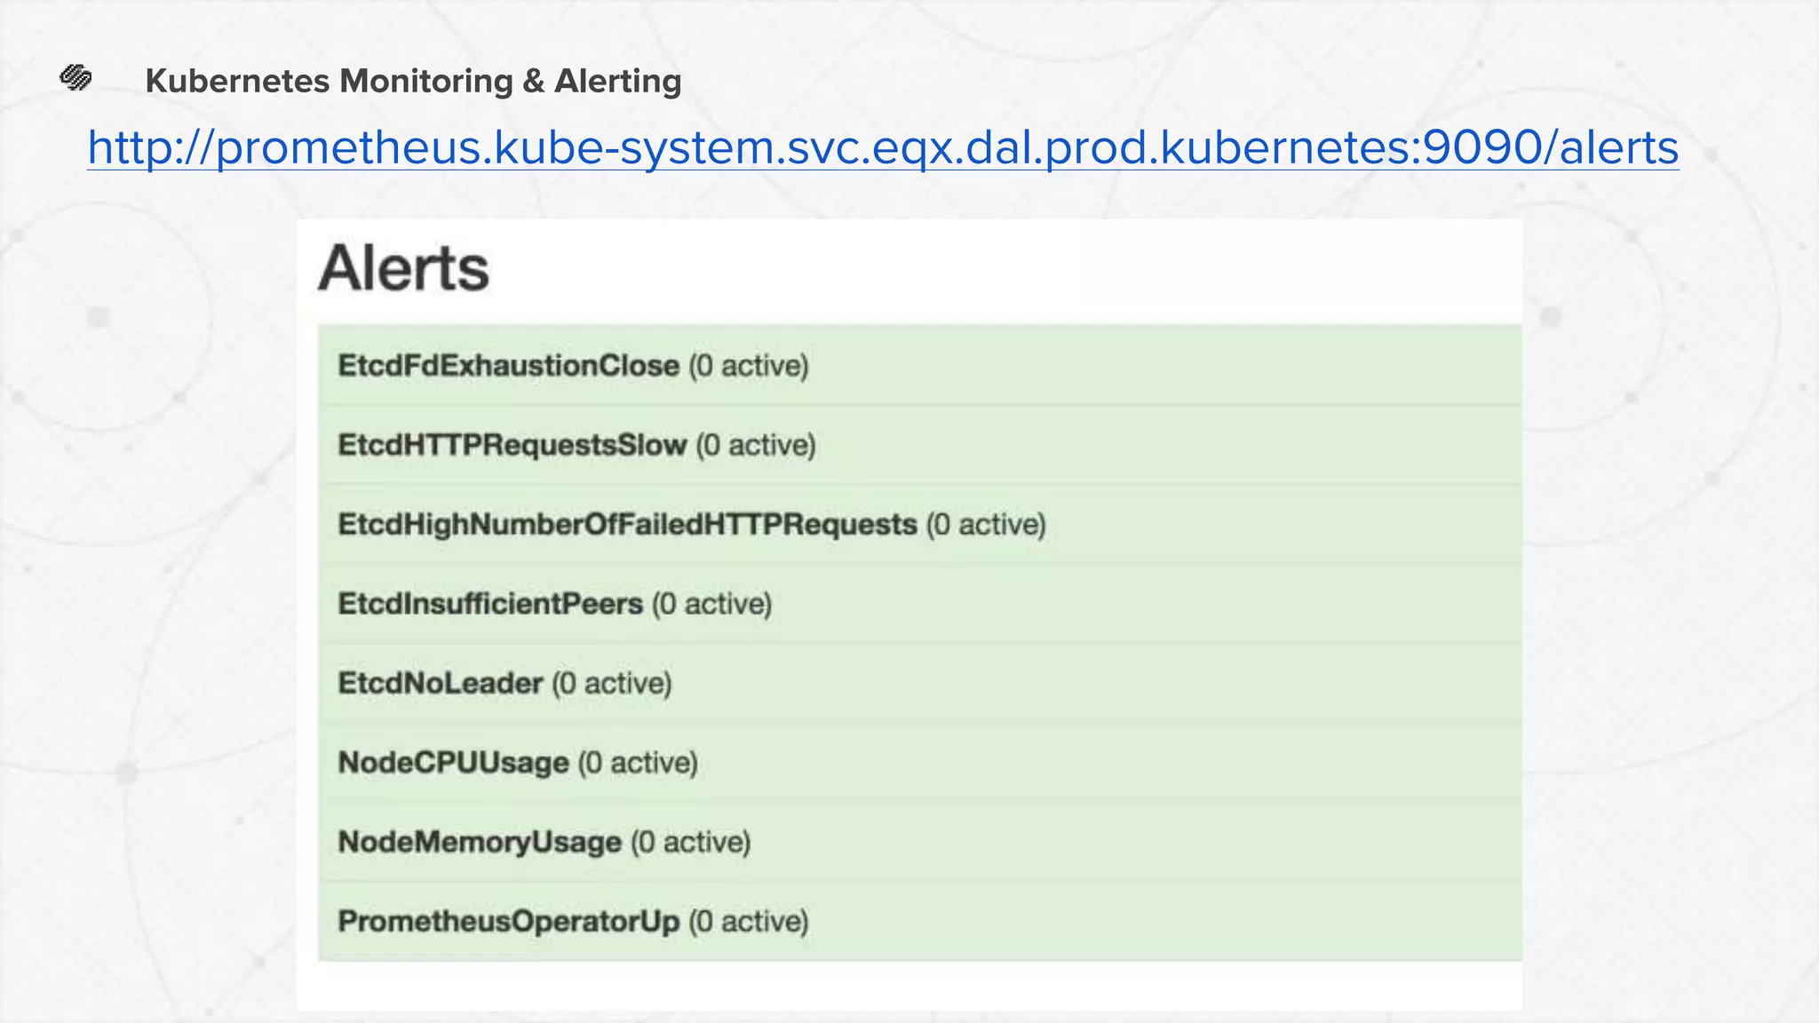Viewport: 1819px width, 1023px height.
Task: Open the prometheus alerts URL link
Action: tap(882, 147)
